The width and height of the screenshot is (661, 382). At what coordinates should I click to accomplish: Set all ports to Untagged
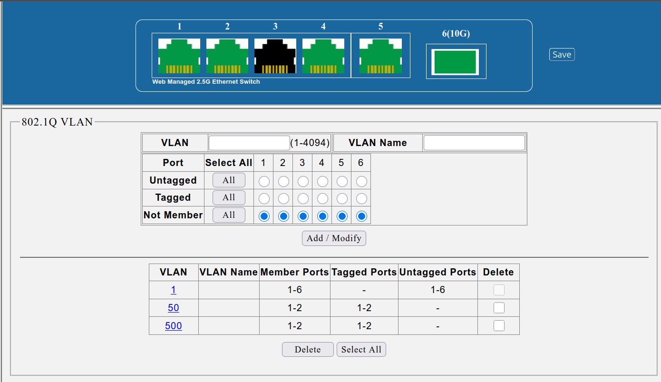(x=229, y=180)
